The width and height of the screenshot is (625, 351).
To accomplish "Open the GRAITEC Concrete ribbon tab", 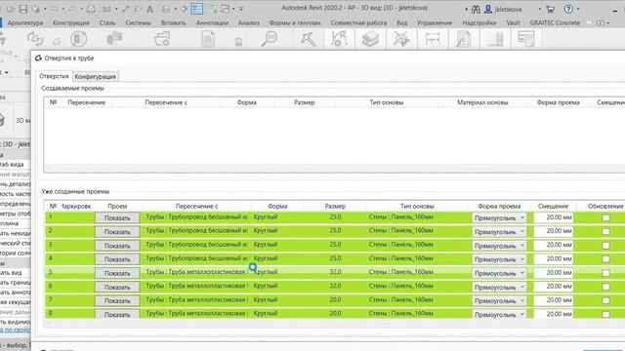I will [x=555, y=23].
